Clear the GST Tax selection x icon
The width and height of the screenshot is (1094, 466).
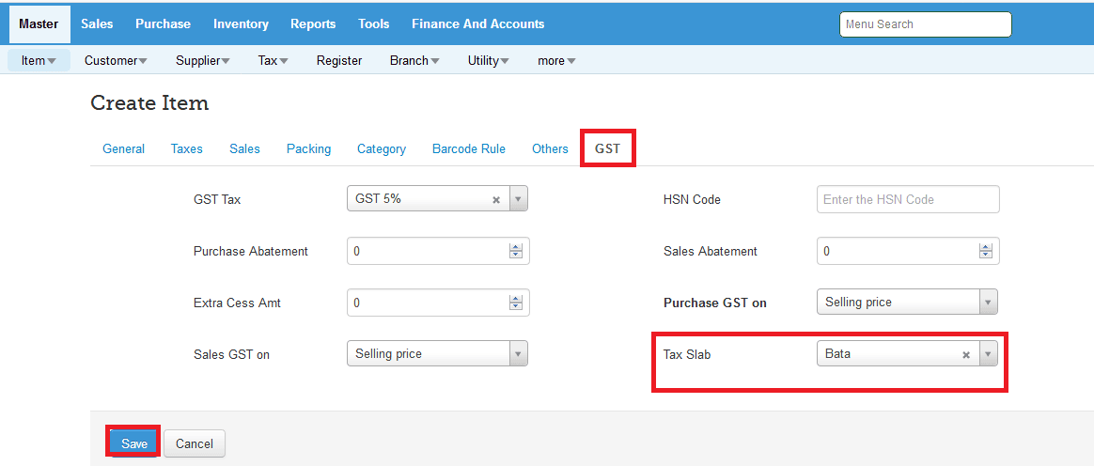pos(496,199)
